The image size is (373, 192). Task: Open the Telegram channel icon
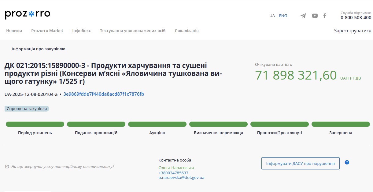click(303, 16)
